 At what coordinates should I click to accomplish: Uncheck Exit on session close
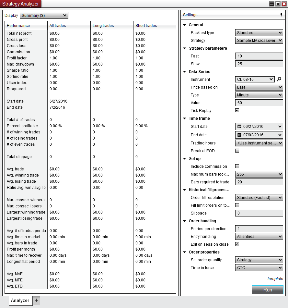(x=237, y=244)
